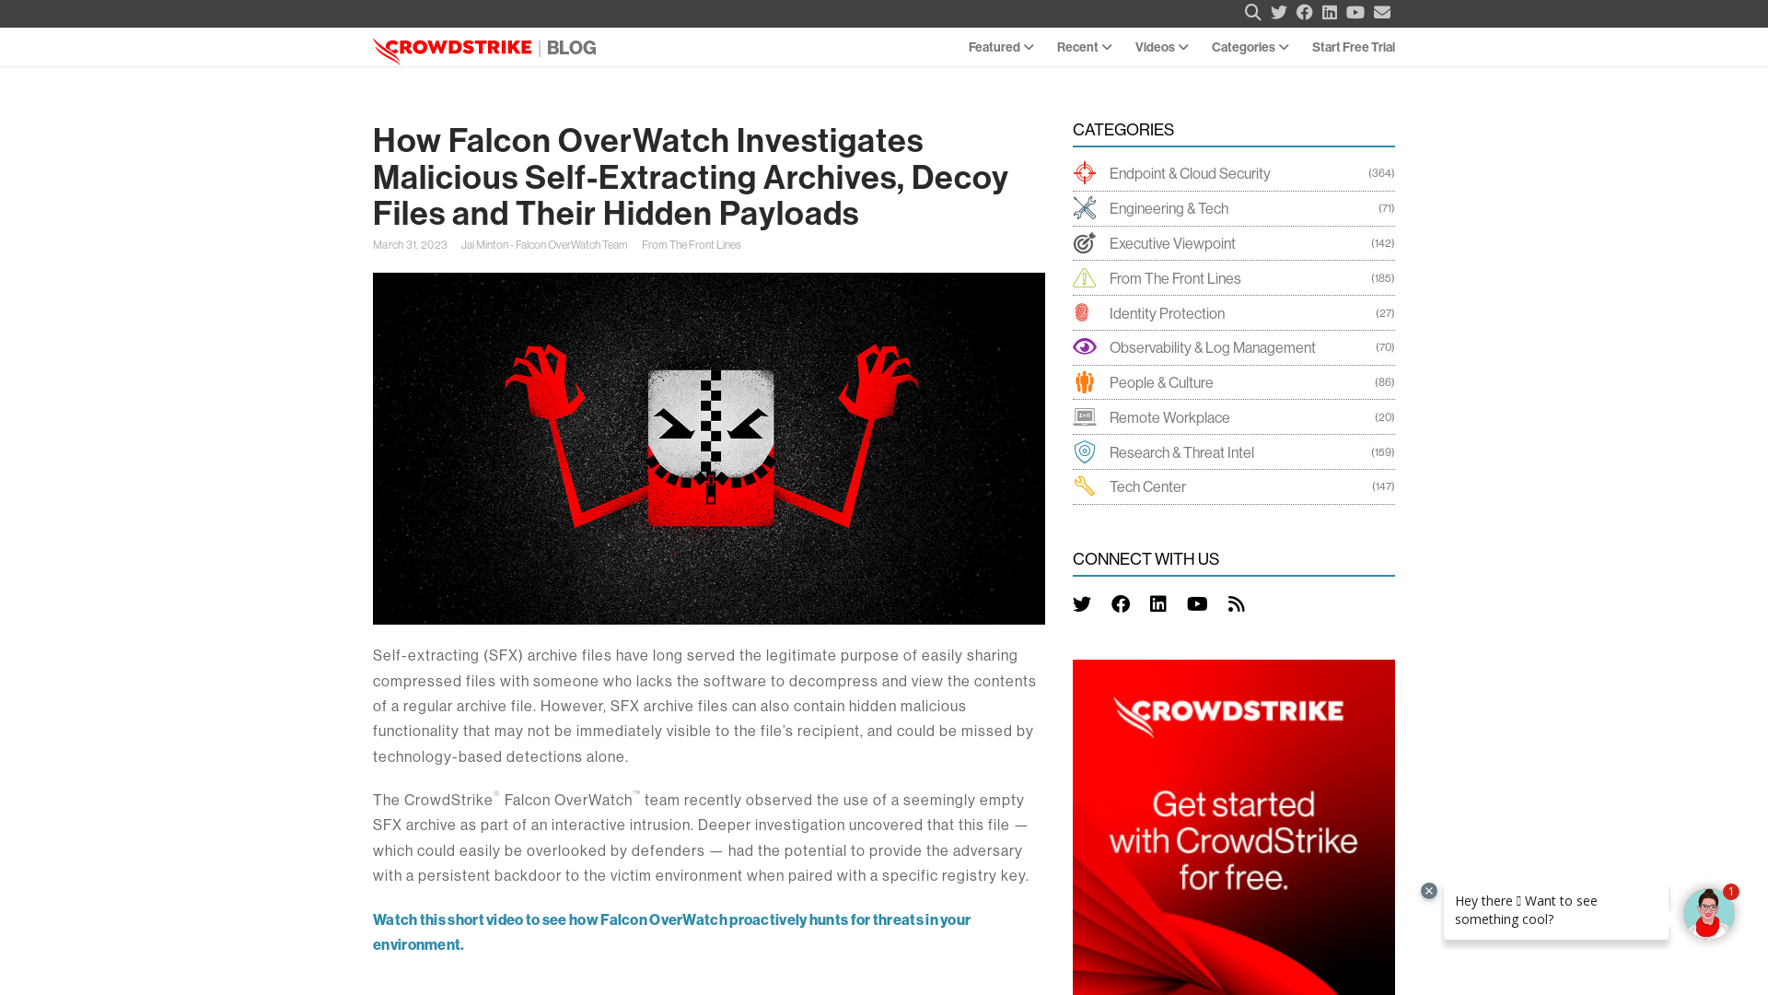1768x995 pixels.
Task: Toggle the Identity Protection category filter
Action: click(1167, 312)
